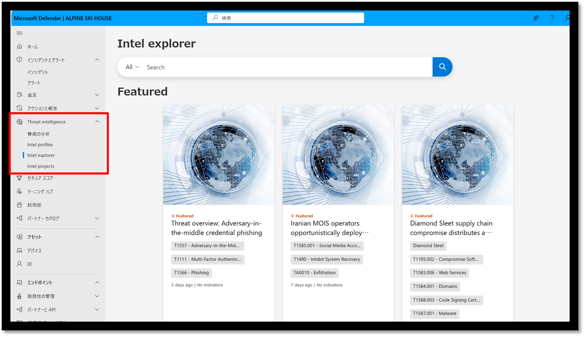Open the All filter dropdown
The height and width of the screenshot is (337, 585).
(132, 67)
